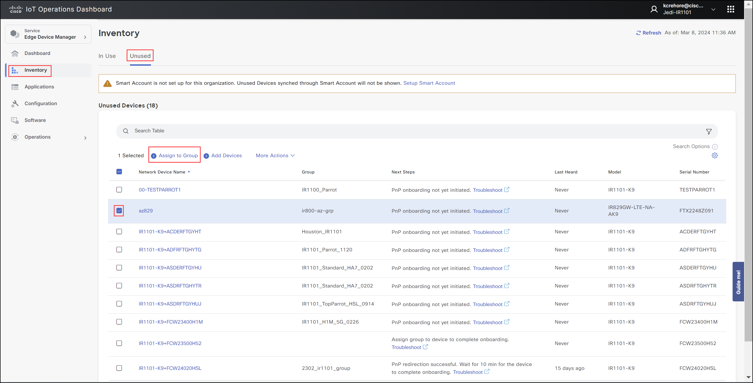
Task: Select the Unused tab
Action: (x=140, y=56)
